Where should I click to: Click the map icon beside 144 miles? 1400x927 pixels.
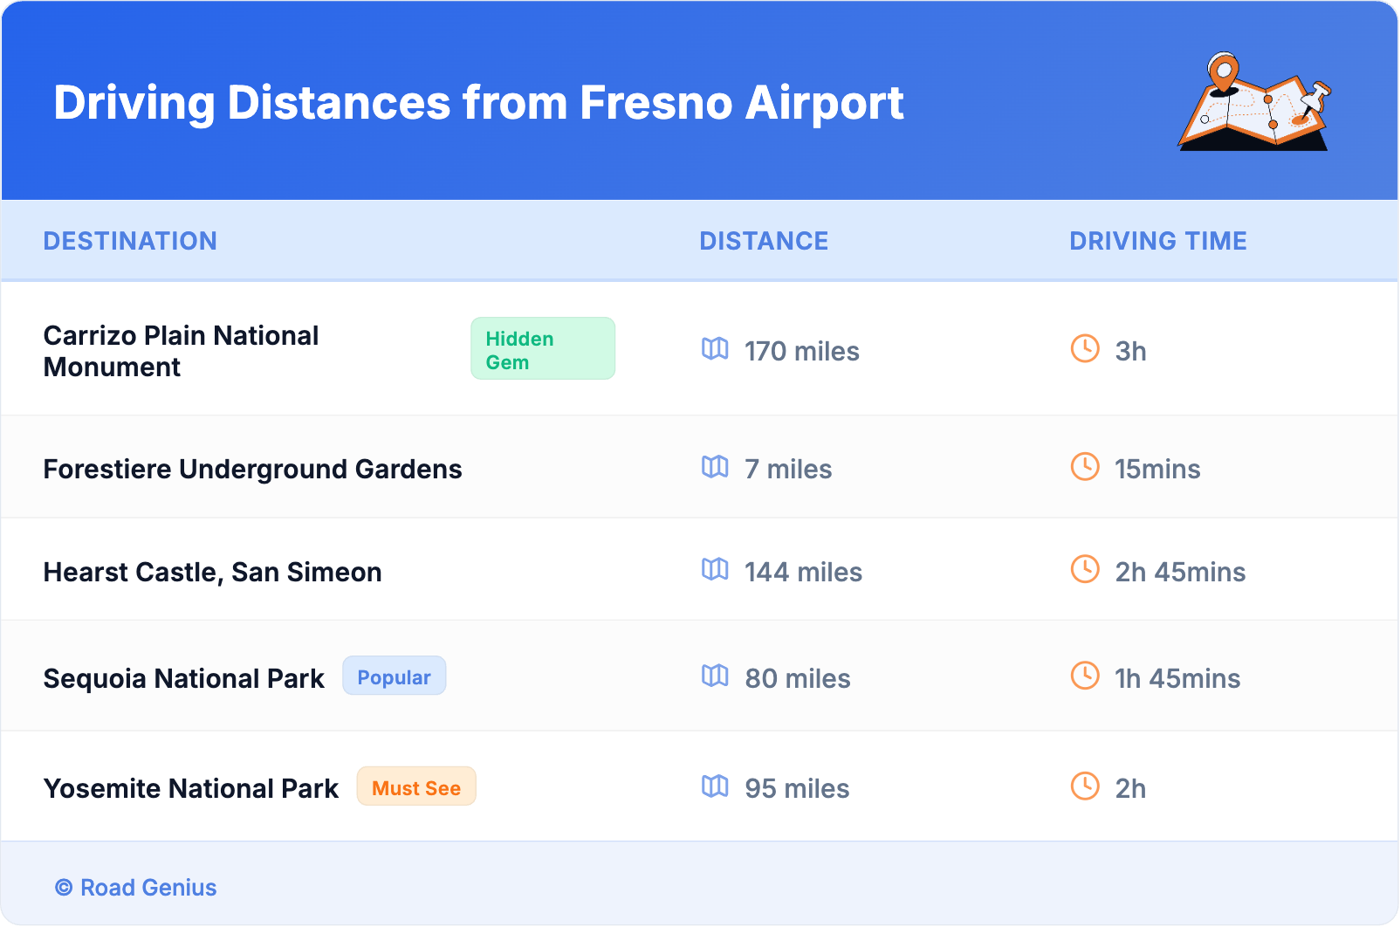715,570
